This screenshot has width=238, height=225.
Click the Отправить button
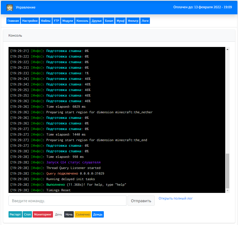pyautogui.click(x=141, y=201)
